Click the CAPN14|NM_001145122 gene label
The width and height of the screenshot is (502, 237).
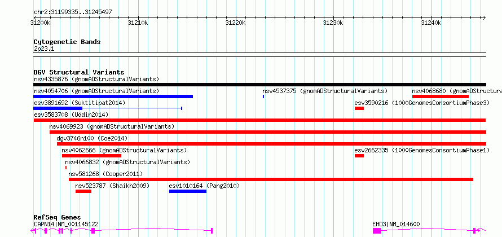coord(66,224)
